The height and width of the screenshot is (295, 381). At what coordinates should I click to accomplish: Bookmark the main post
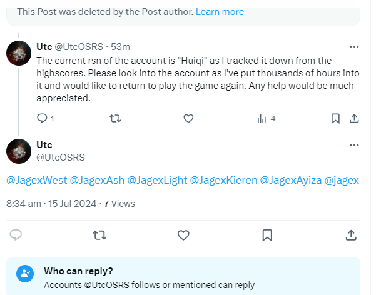[x=267, y=235]
